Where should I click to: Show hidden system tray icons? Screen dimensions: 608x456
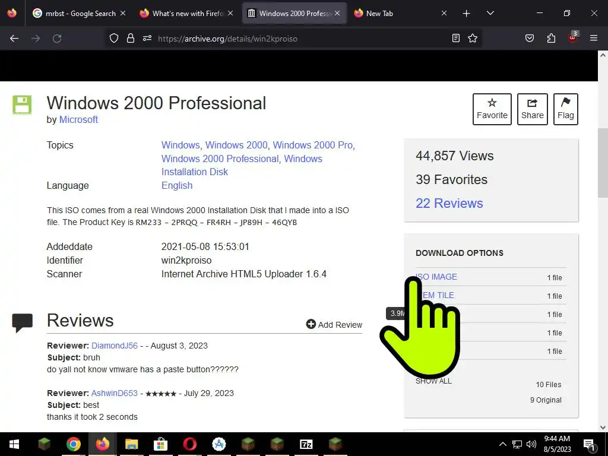[502, 444]
